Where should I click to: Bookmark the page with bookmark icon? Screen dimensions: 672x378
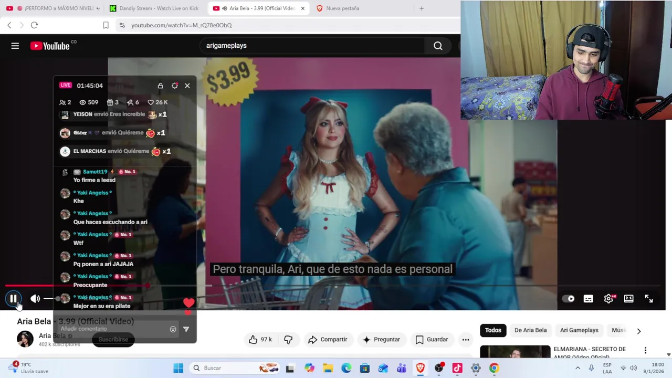click(x=106, y=25)
